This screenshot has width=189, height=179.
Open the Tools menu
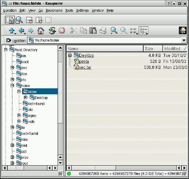tap(69, 10)
